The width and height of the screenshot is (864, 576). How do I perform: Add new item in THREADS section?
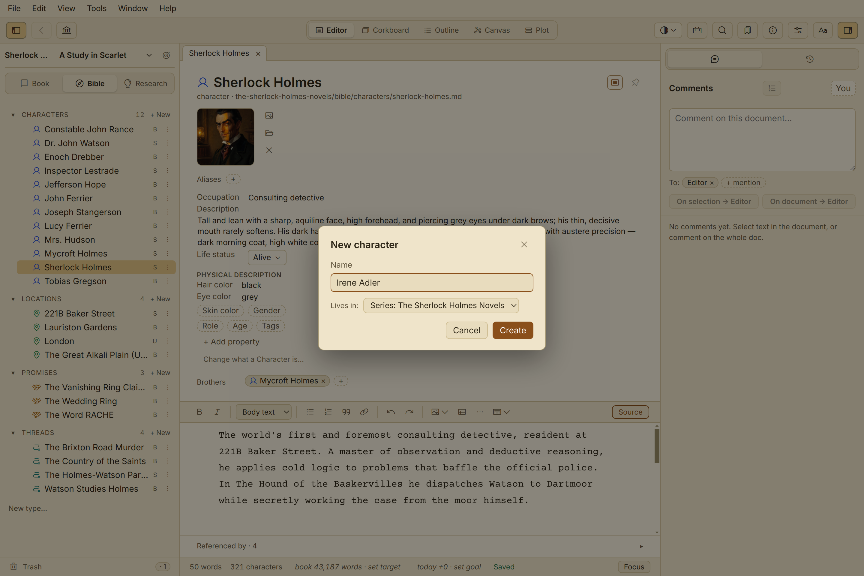[160, 433]
